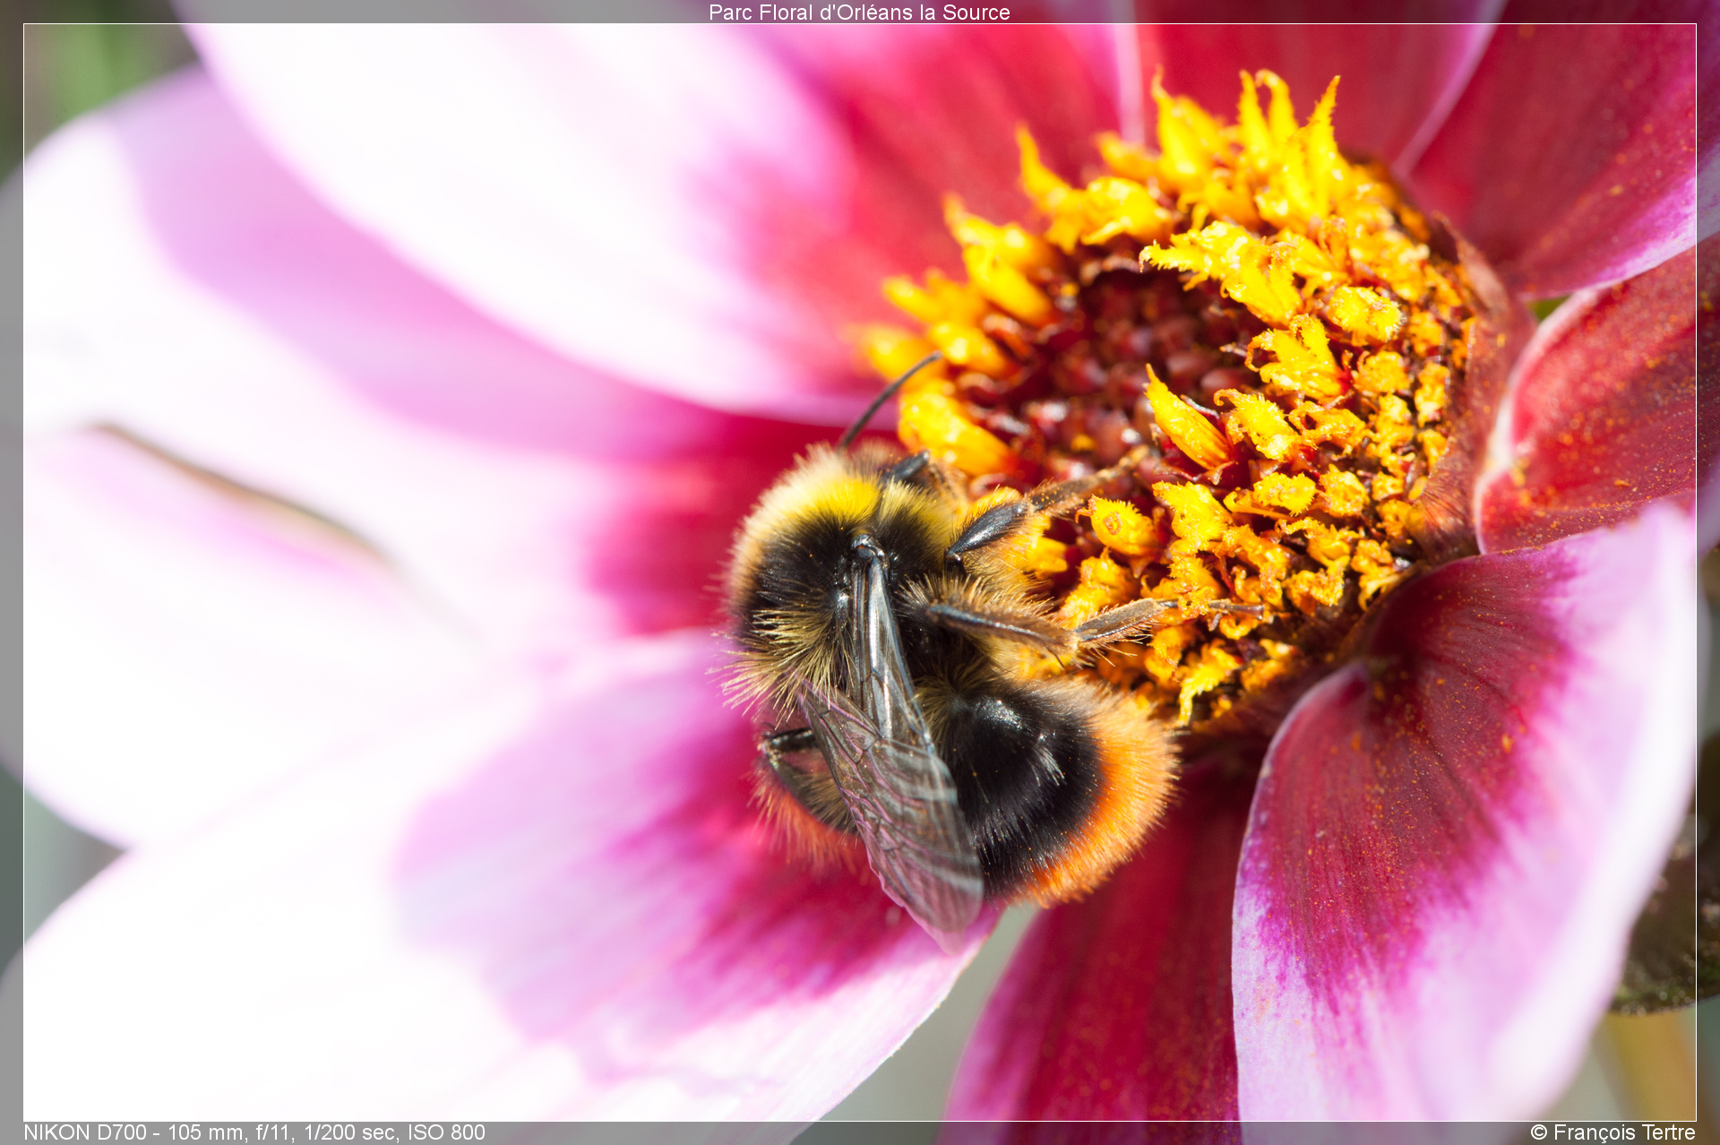
Task: Click the EXIF caption 'NIKON D700 - 105 mm, f/11, 1/200 sec, ISO 800'
Action: pyautogui.click(x=254, y=1132)
